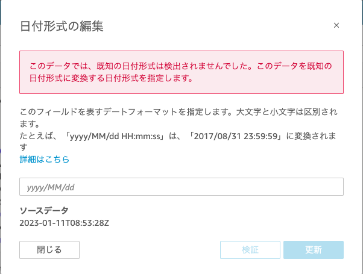The height and width of the screenshot is (274, 363).
Task: Click the 日付形式の編集 dialog title
Action: (62, 26)
